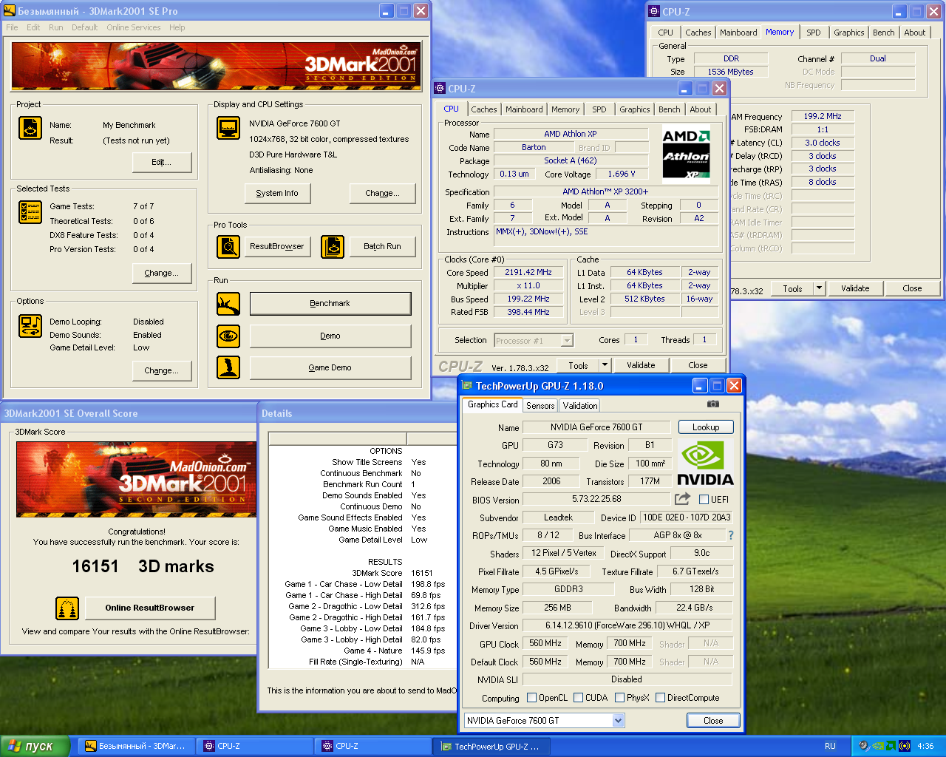The image size is (946, 757).
Task: Click the Project icon in 3DMark2001
Action: tap(30, 128)
